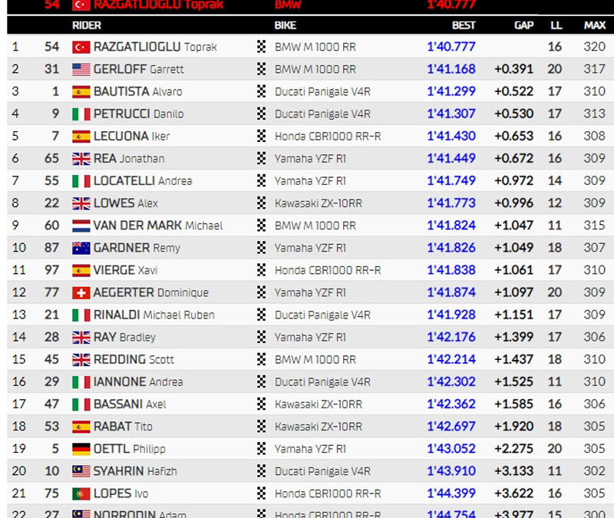Click best lap time 1'44.399
This screenshot has height=518, width=614.
coord(451,493)
